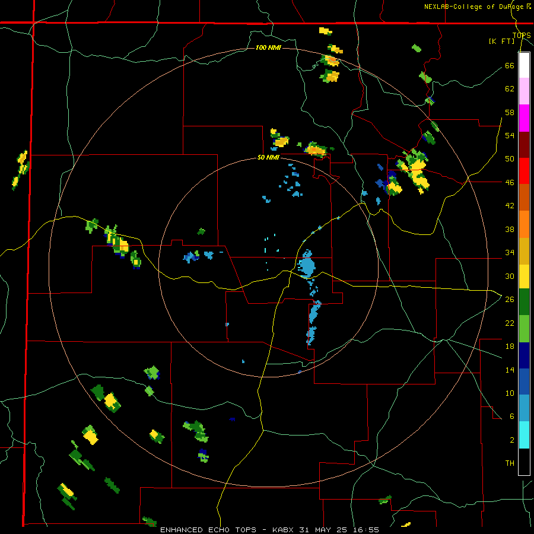Click the black TH threshold legend band
This screenshot has width=534, height=534.
tap(524, 462)
